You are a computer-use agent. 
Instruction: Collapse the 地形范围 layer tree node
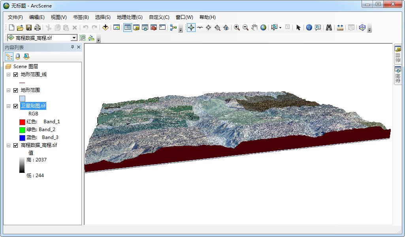[x=9, y=90]
